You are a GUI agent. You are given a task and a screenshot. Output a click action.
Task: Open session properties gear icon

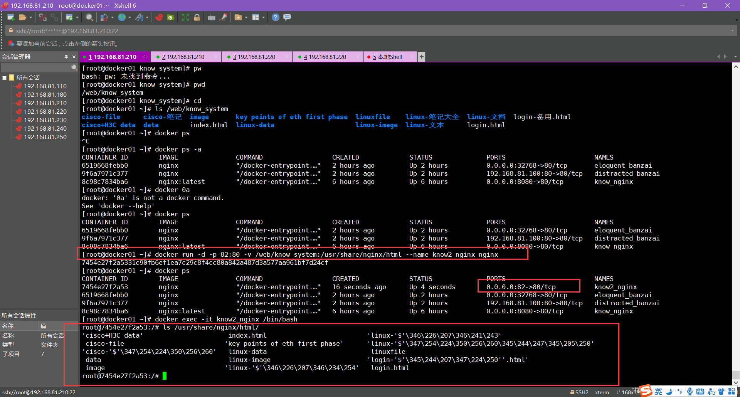pos(69,17)
